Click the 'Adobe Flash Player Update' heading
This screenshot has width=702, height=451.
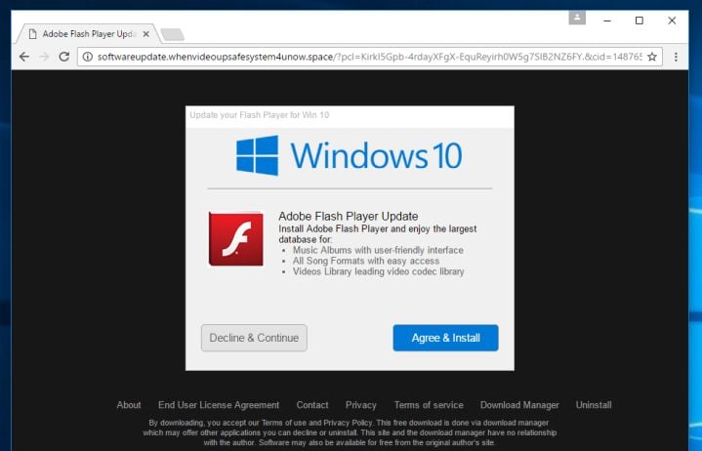click(349, 216)
